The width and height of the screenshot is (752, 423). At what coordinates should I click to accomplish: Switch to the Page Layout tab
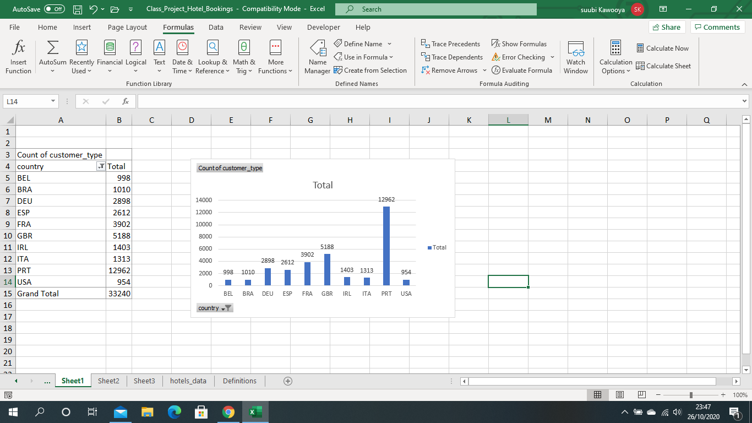[127, 28]
